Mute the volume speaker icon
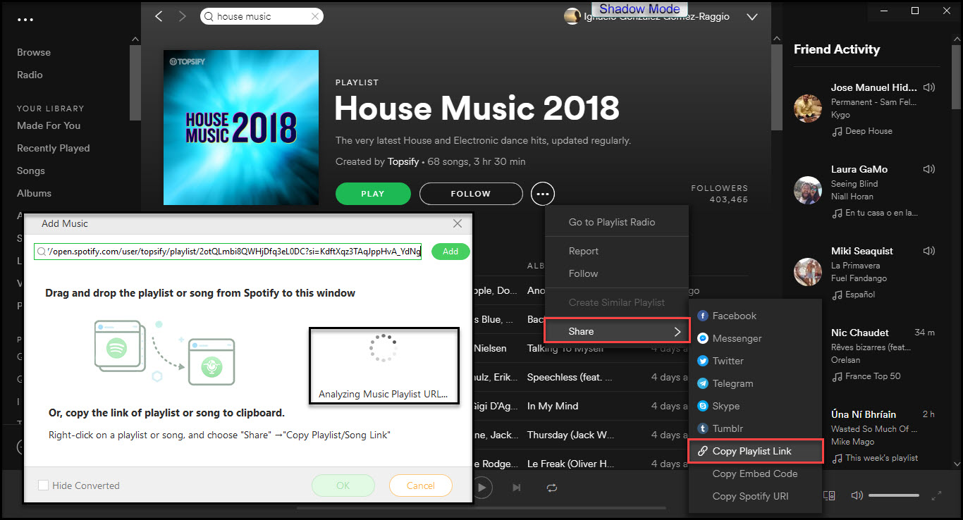 857,495
